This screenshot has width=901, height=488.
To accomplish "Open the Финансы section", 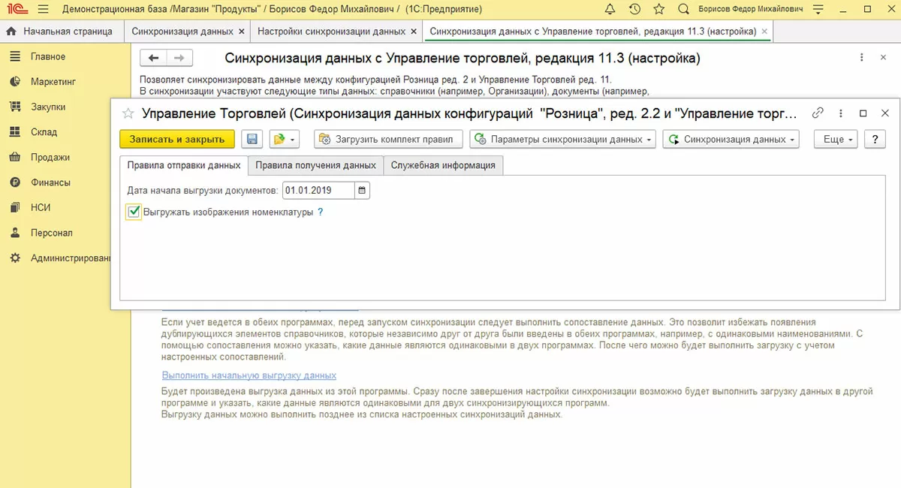I will (50, 182).
